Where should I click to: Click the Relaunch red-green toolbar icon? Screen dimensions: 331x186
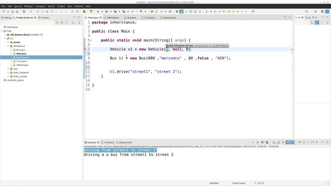tap(91, 11)
